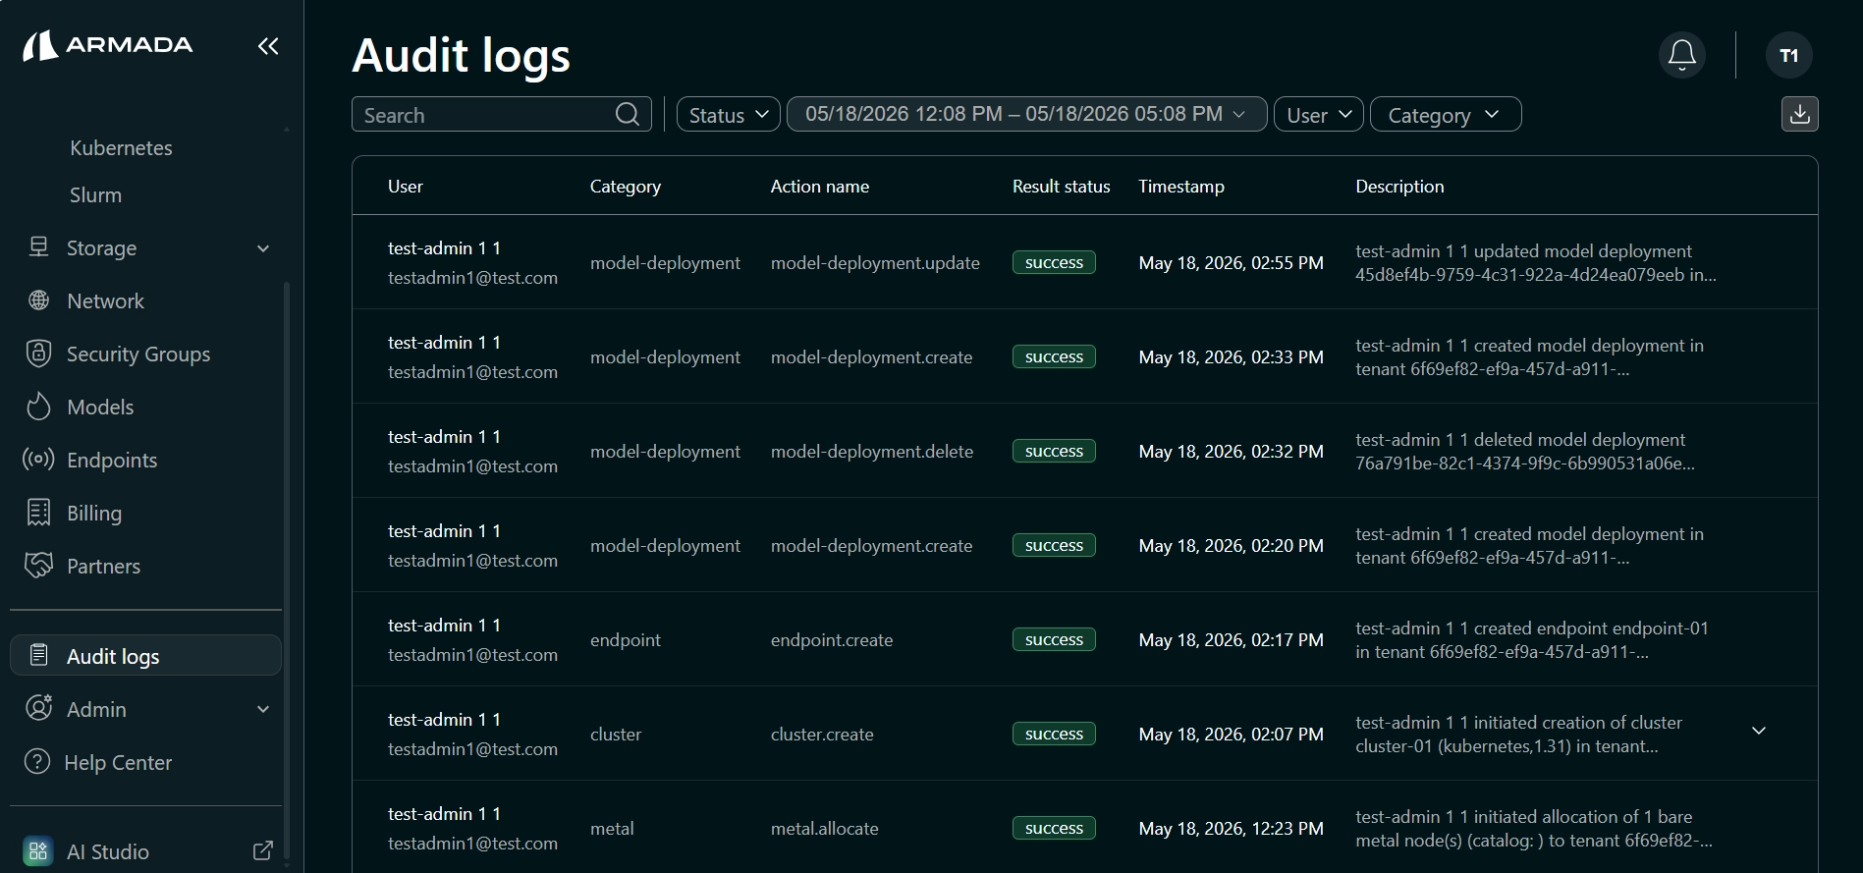Screen dimensions: 1863x873
Task: Open the Status filter dropdown
Action: (x=728, y=114)
